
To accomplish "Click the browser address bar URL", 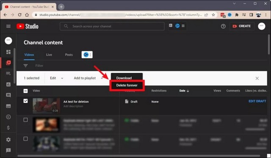I will point(120,15).
